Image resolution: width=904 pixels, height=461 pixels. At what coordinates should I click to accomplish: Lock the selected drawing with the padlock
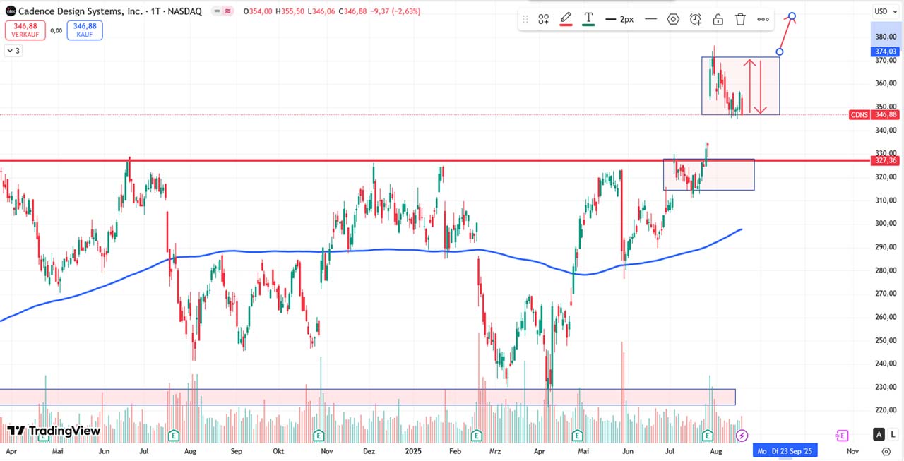[x=718, y=19]
